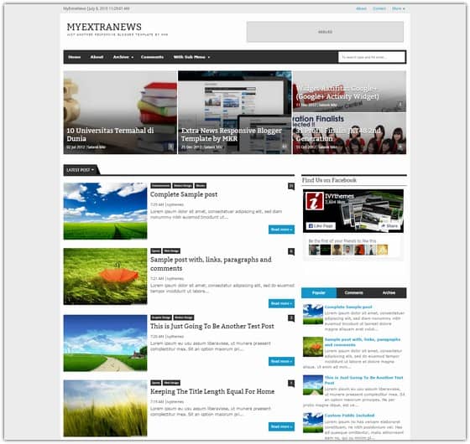Open the 10 Universitas Termahal di Dunia slide

[x=120, y=112]
